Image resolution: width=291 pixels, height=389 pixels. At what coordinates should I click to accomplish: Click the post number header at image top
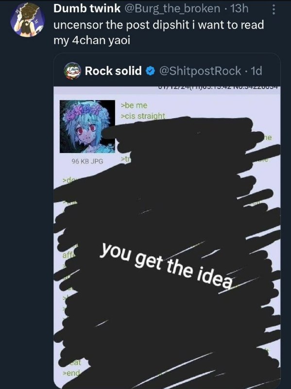219,88
